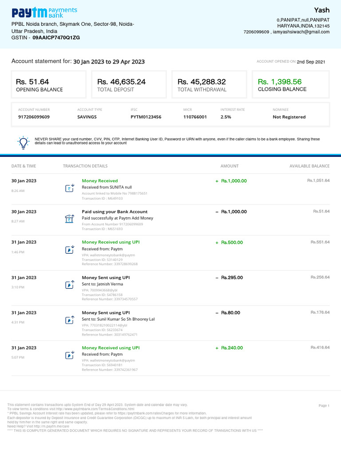Click available balance Rs.256.64
Viewport: 341px width, 455px height.
click(320, 277)
